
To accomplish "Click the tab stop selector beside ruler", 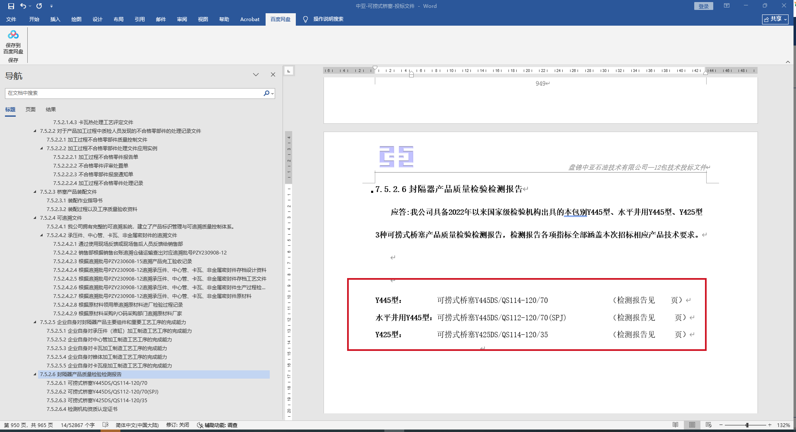I will [289, 71].
